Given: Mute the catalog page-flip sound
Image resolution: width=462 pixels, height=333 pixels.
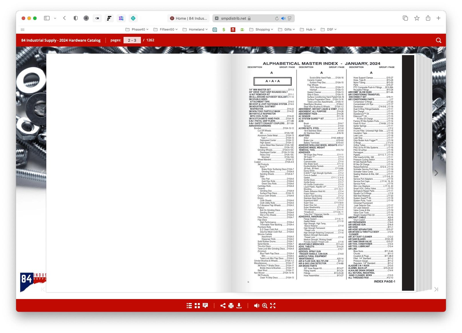Looking at the screenshot, I should click(256, 306).
